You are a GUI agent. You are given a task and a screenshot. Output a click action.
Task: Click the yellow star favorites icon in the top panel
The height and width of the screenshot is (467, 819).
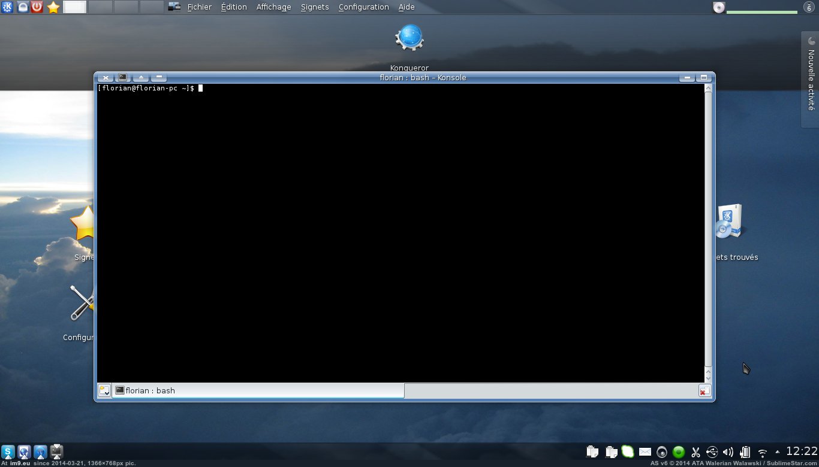(53, 7)
